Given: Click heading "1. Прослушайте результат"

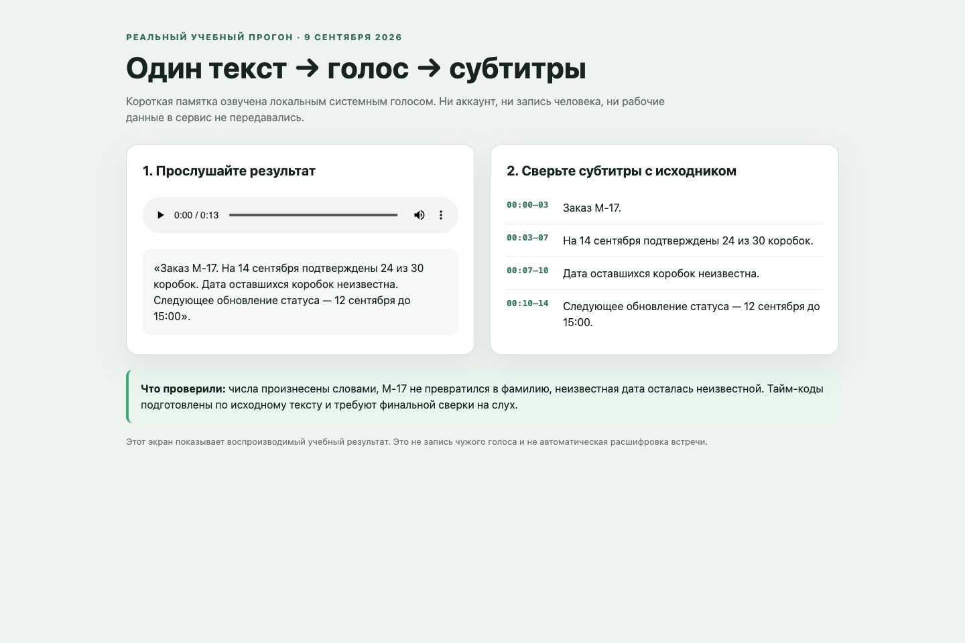Looking at the screenshot, I should tap(229, 171).
